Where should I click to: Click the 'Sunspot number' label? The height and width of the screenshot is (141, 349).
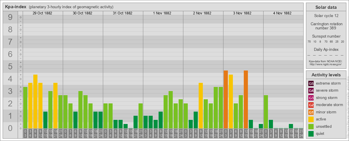pyautogui.click(x=326, y=36)
